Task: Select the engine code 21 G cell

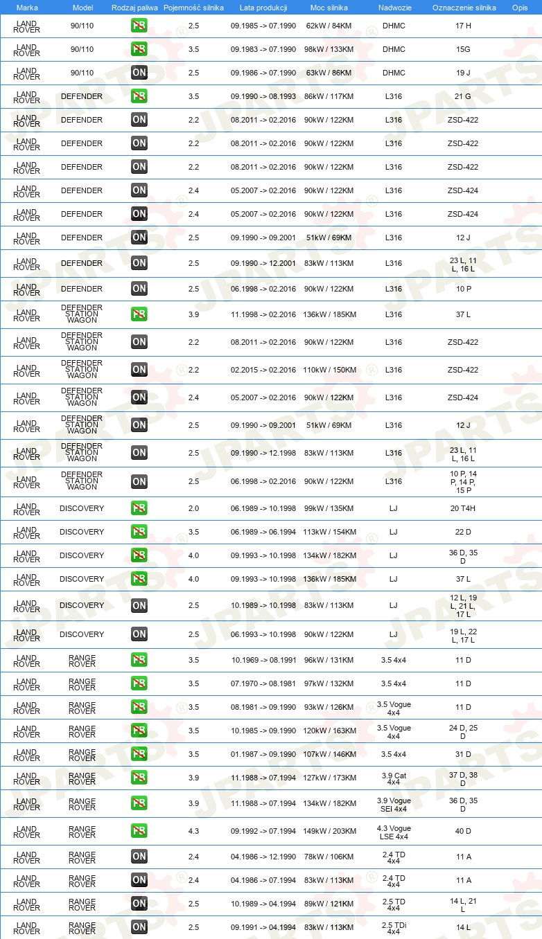Action: point(463,96)
